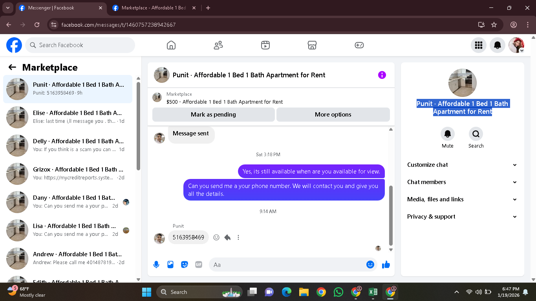Viewport: 536px width, 301px height.
Task: Open a new browser tab
Action: click(x=208, y=8)
